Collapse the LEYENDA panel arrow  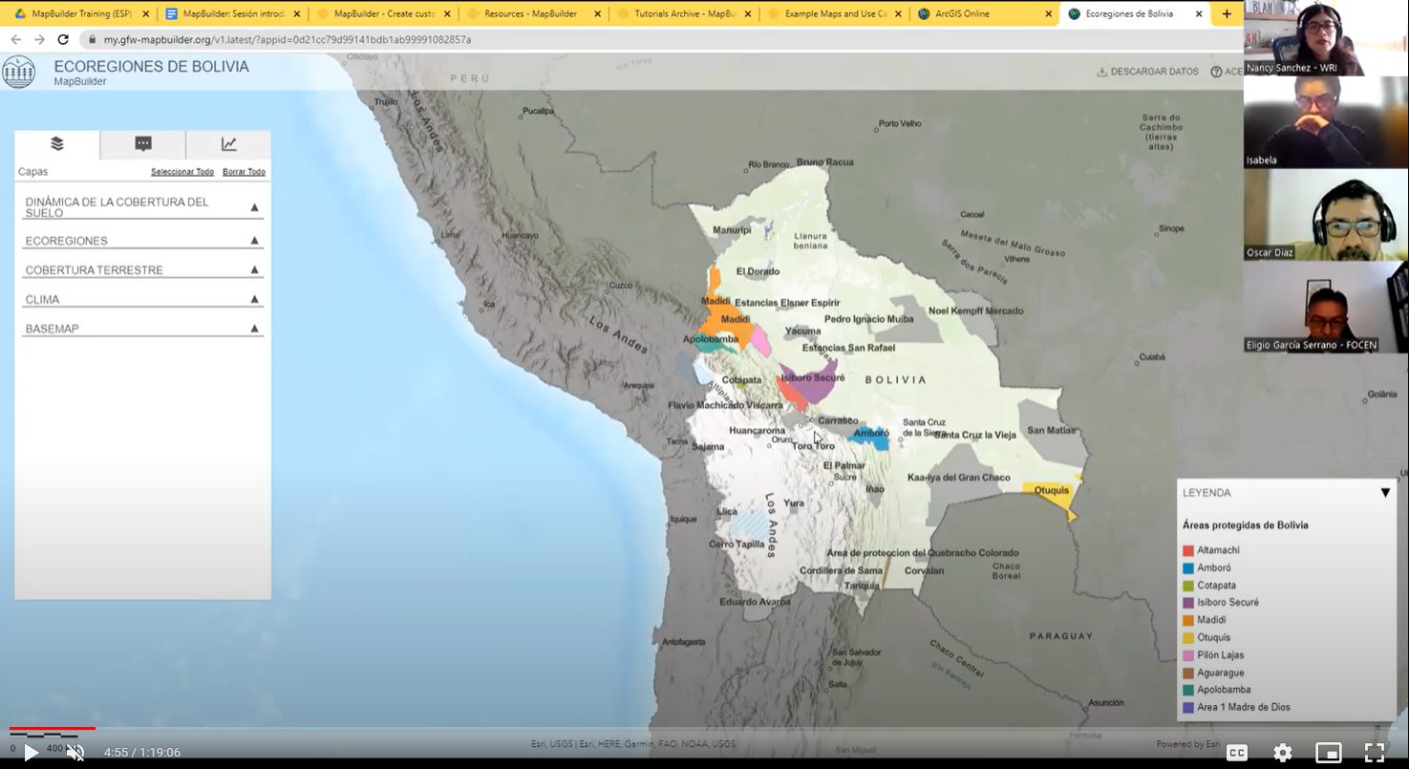click(1385, 492)
